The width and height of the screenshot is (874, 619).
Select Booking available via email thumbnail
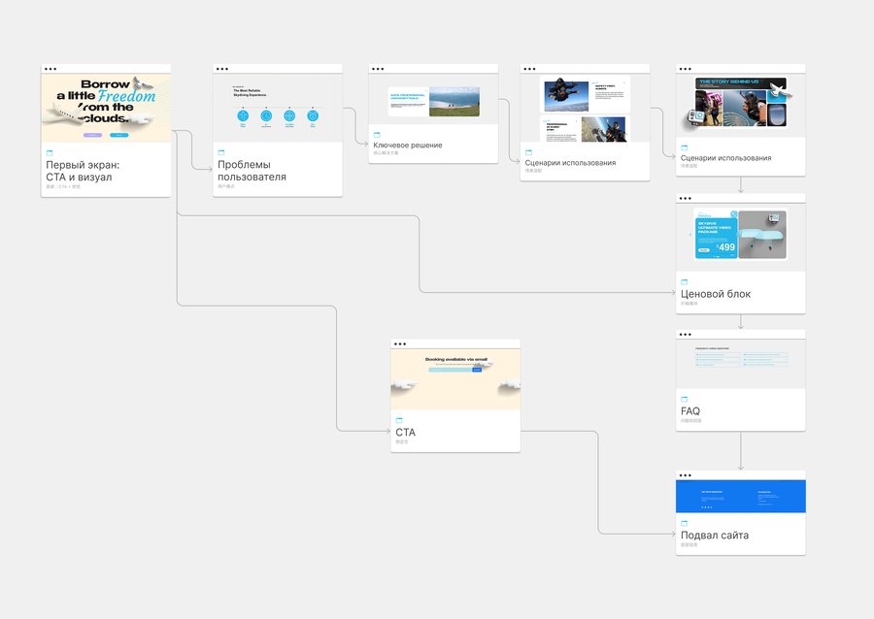click(455, 379)
